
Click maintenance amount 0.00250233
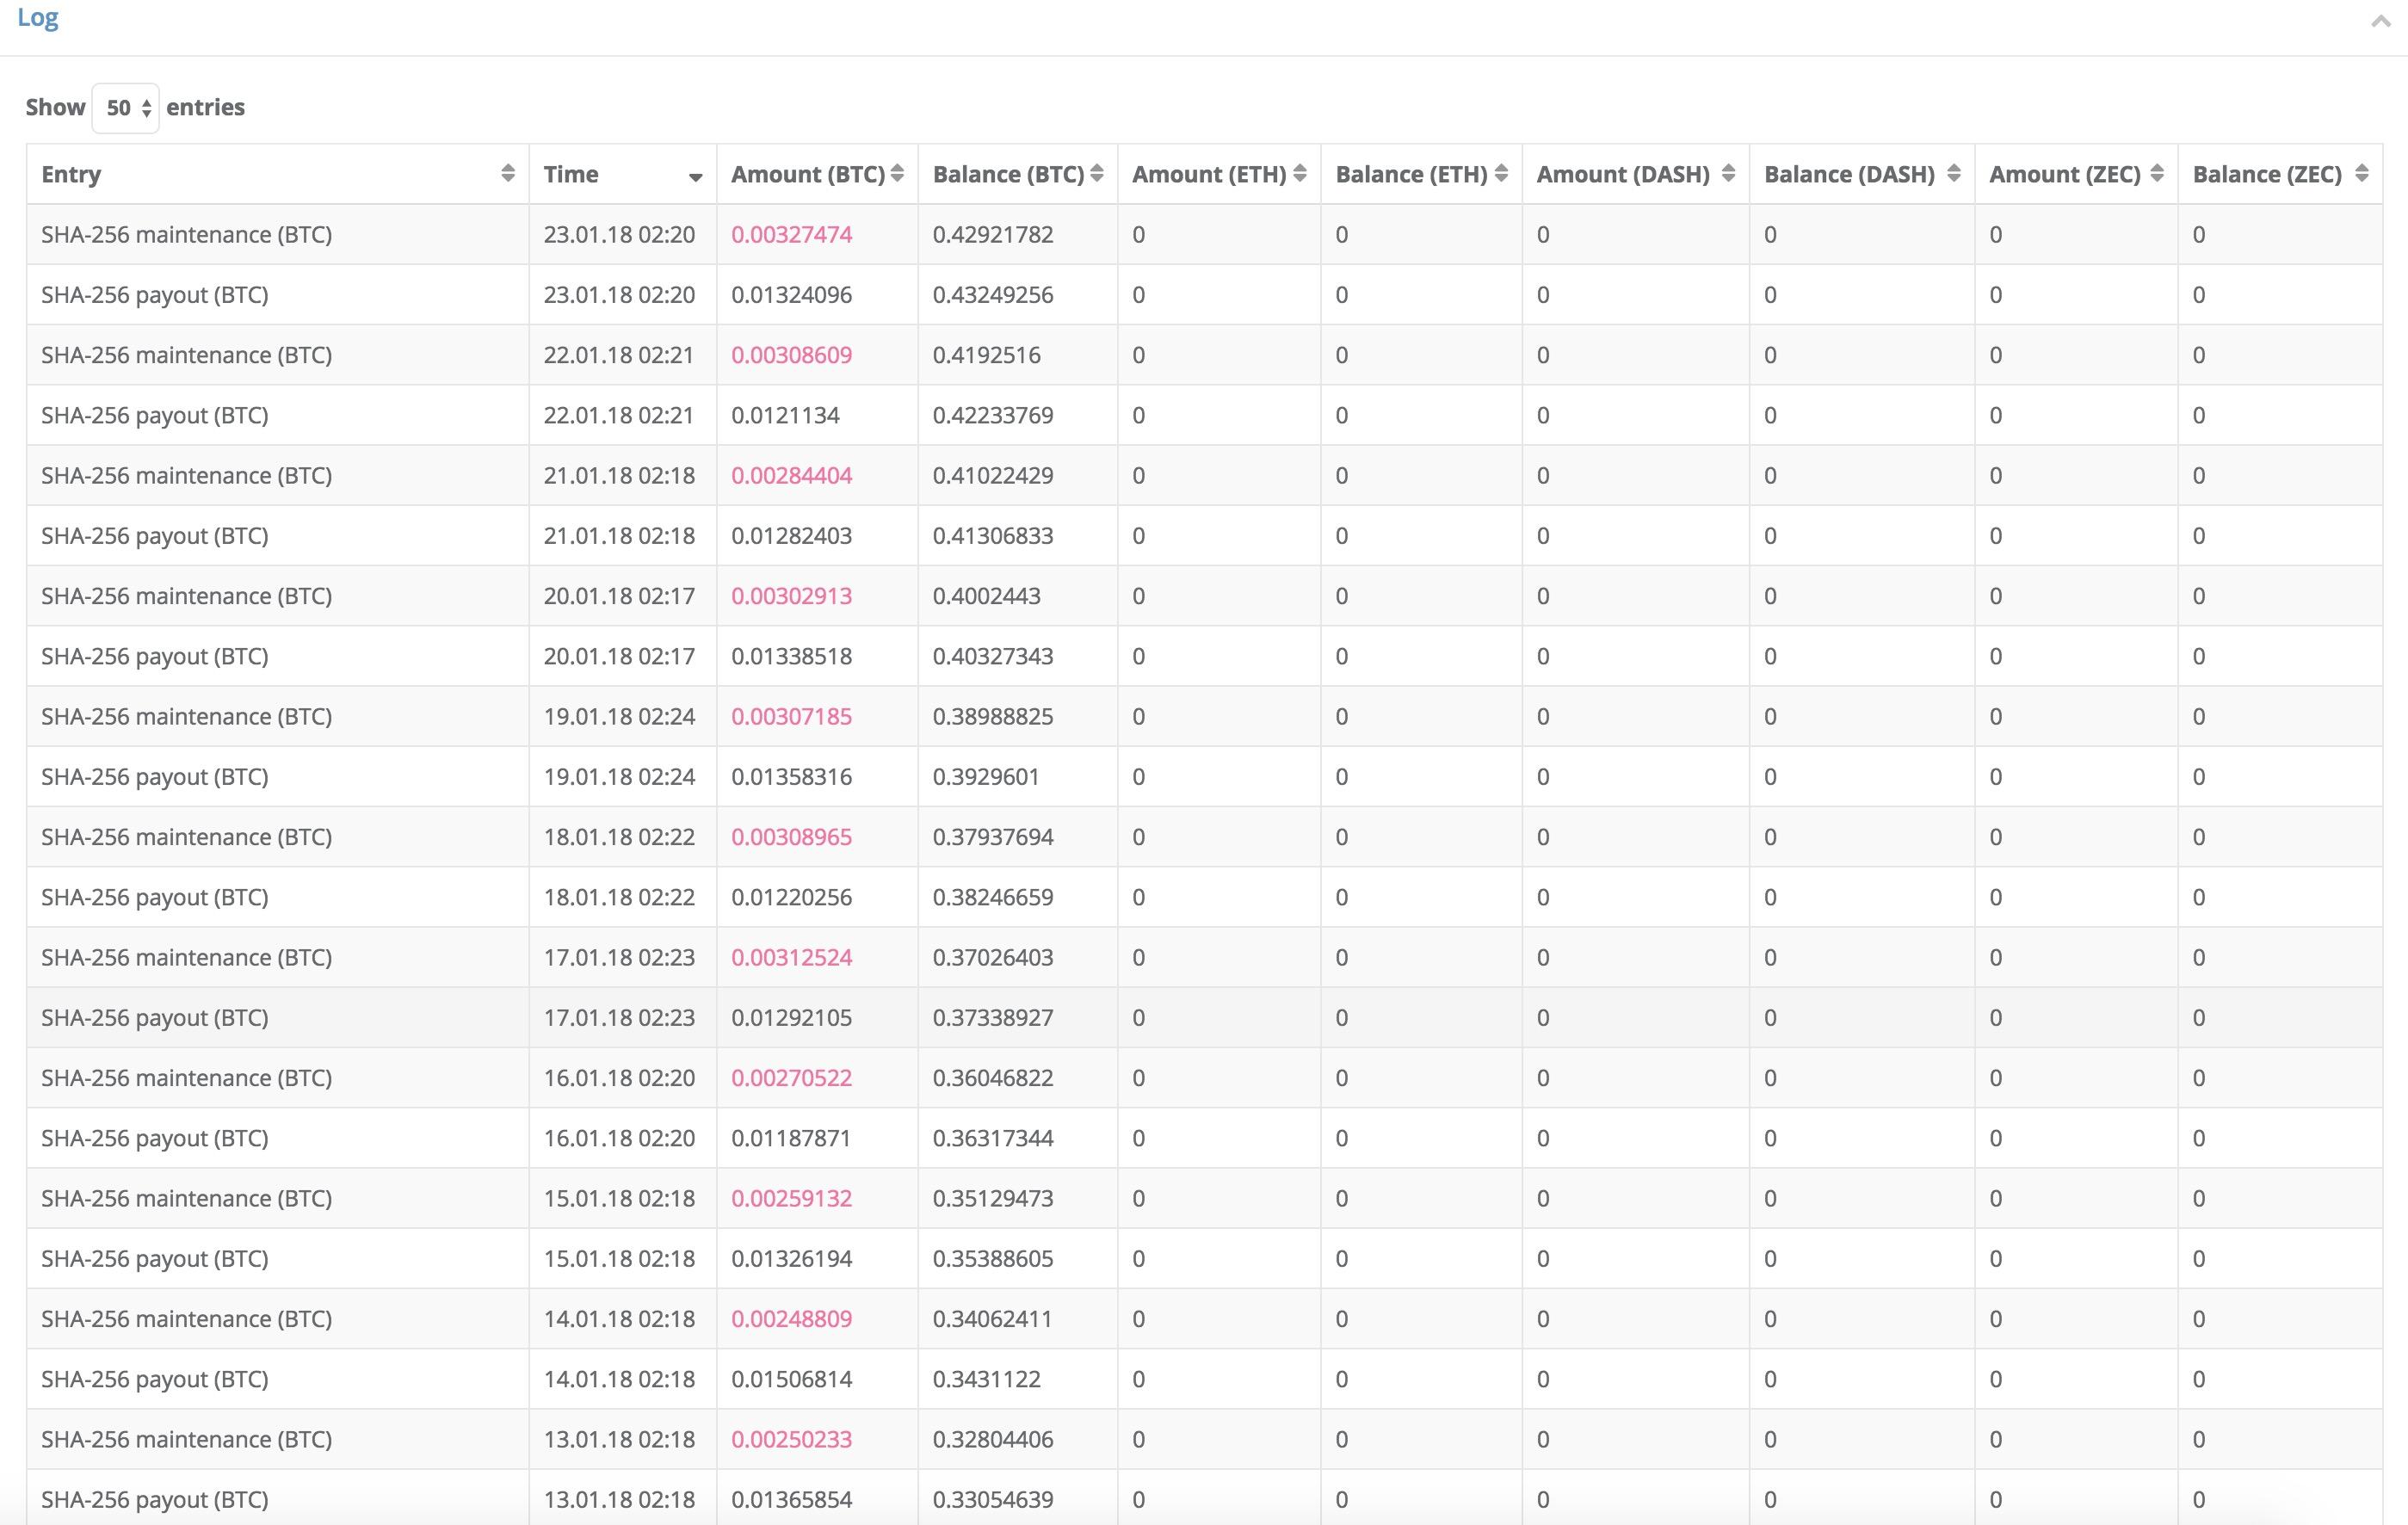click(x=791, y=1439)
